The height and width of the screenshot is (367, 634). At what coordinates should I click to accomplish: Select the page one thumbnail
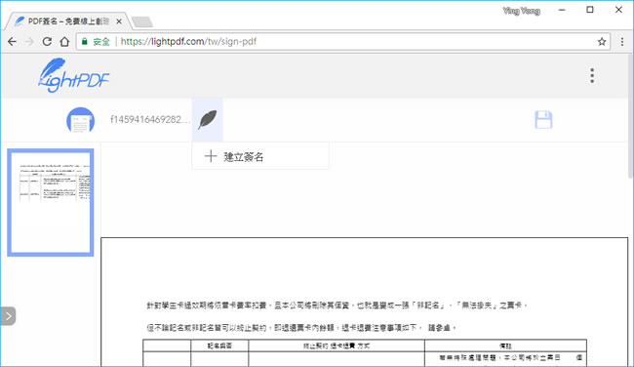[51, 202]
